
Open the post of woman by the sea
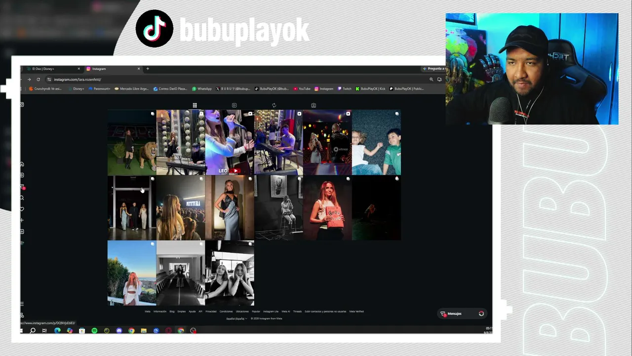pos(132,273)
